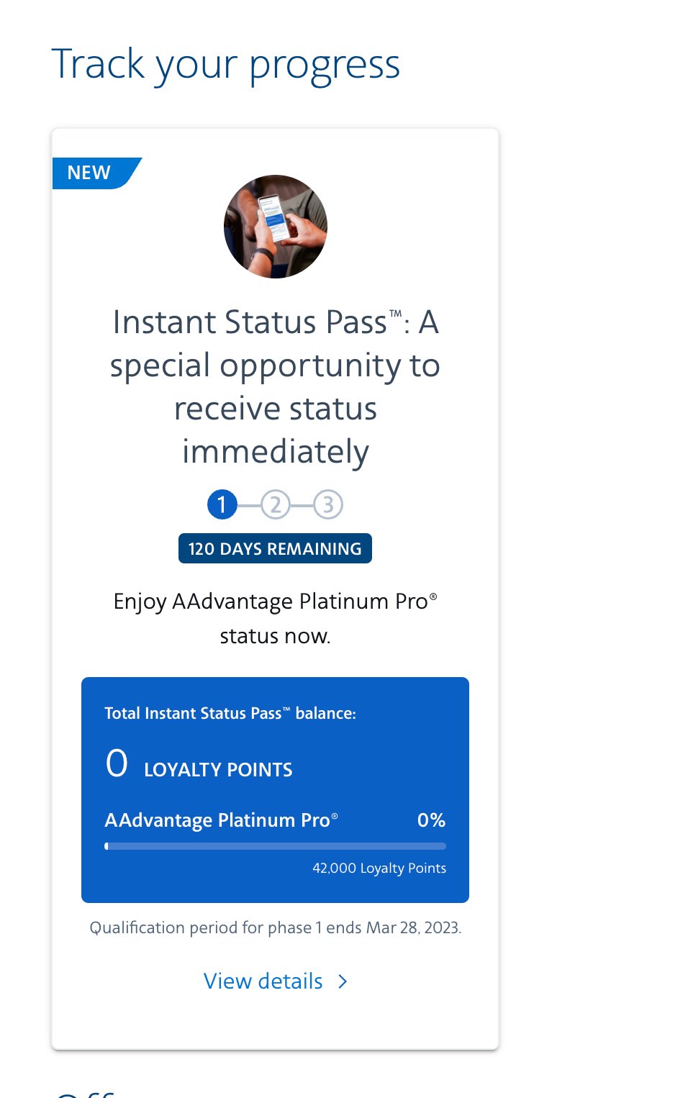Click the chevron arrow beside View details
Image resolution: width=688 pixels, height=1098 pixels.
[x=343, y=981]
